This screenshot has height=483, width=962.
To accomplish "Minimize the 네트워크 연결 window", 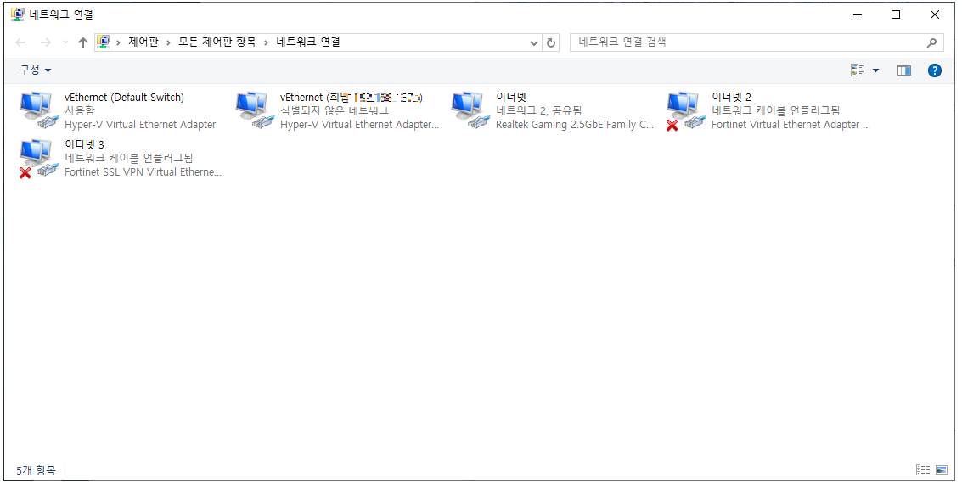I will 857,14.
